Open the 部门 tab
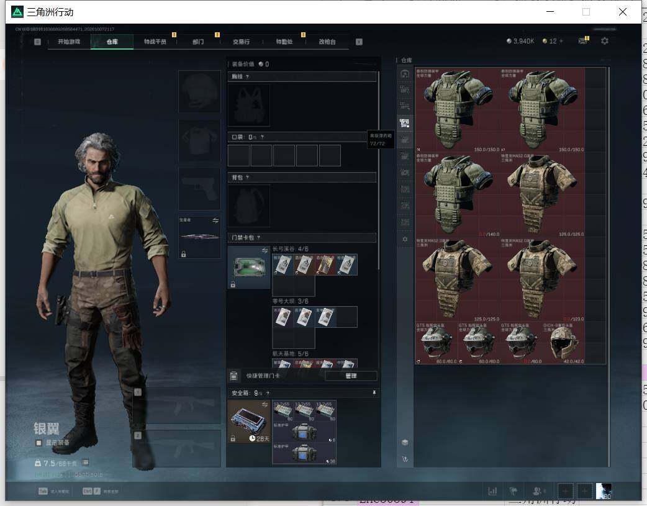The image size is (647, 506). click(198, 42)
